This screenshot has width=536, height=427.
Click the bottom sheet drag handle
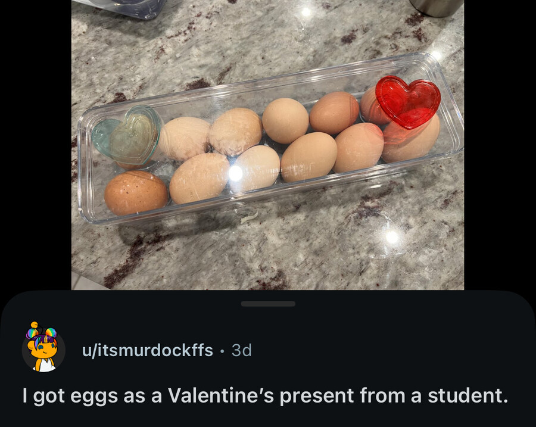pyautogui.click(x=268, y=304)
